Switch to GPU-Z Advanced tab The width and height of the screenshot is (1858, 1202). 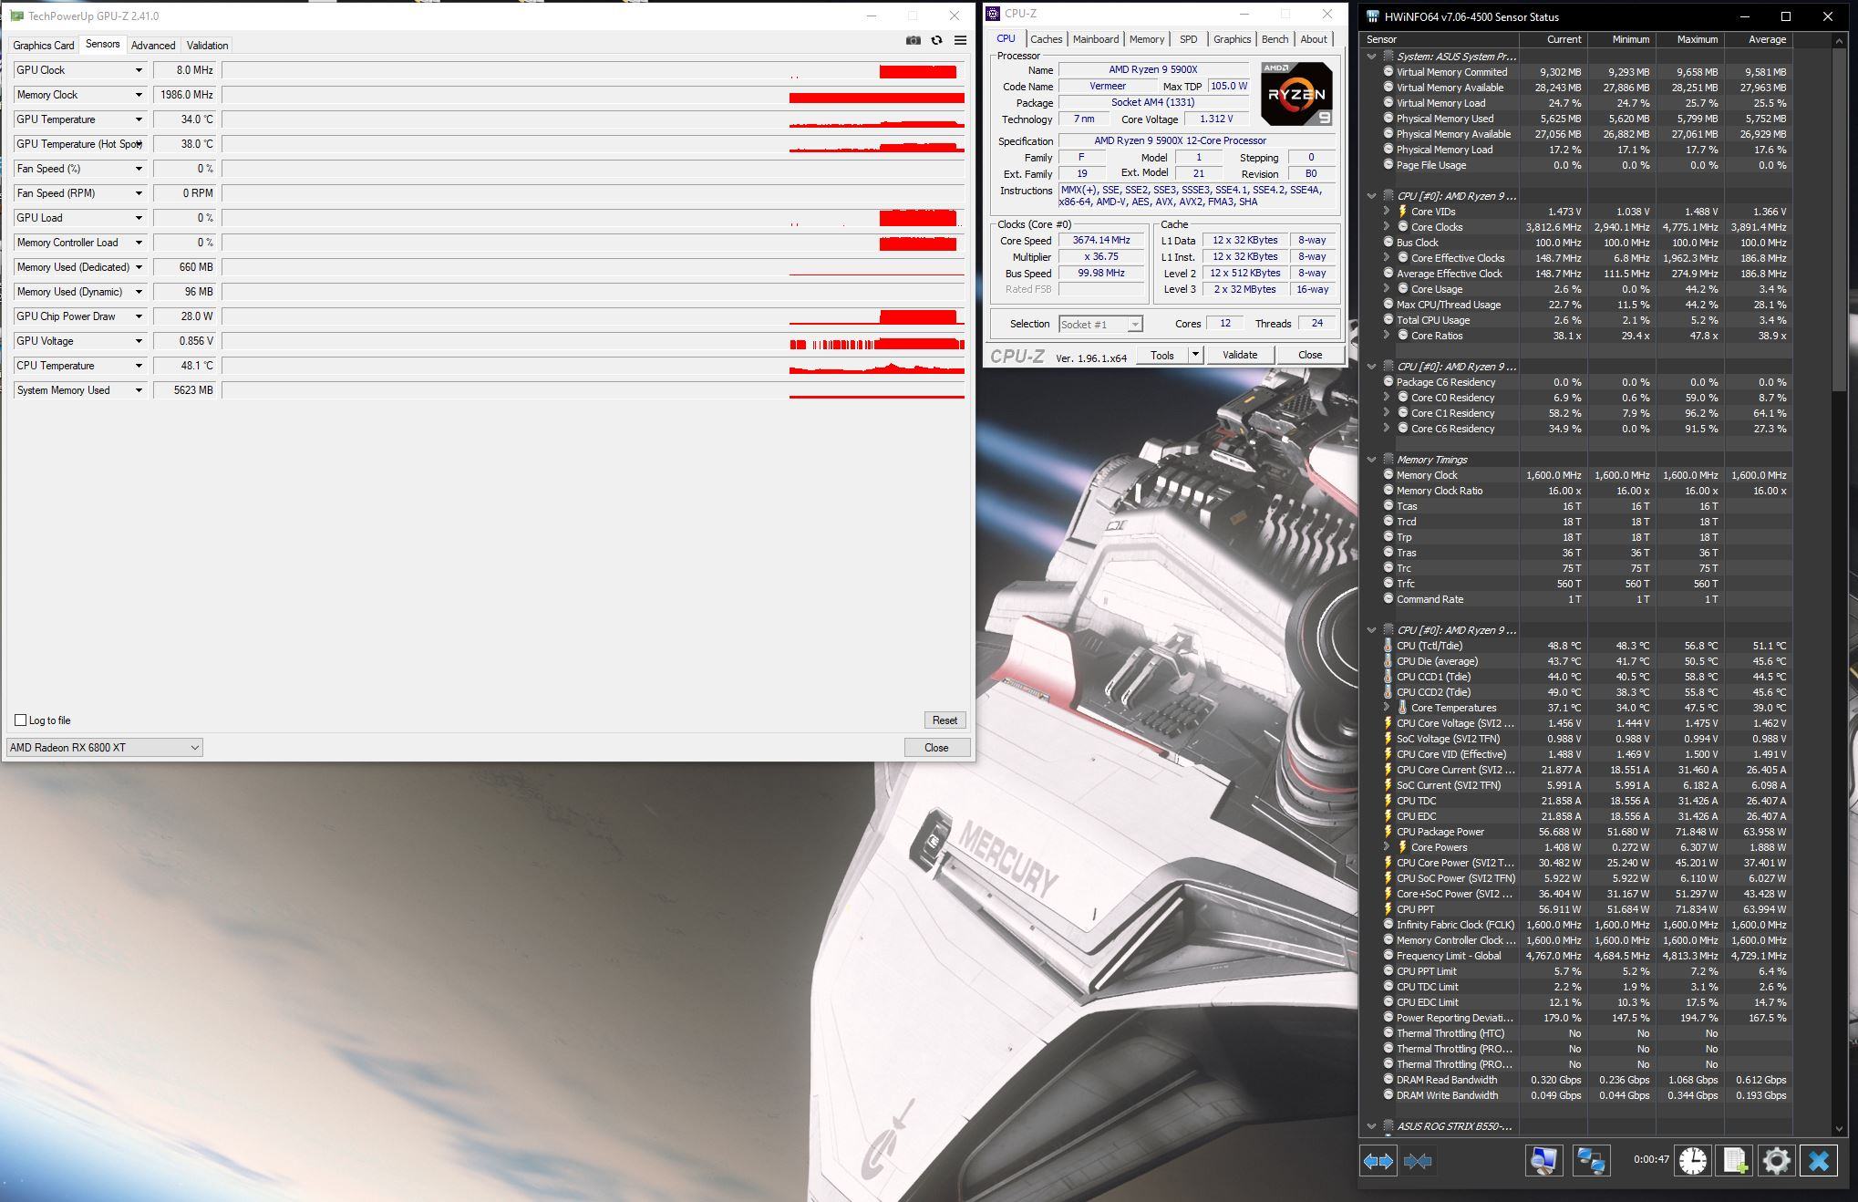pyautogui.click(x=153, y=46)
